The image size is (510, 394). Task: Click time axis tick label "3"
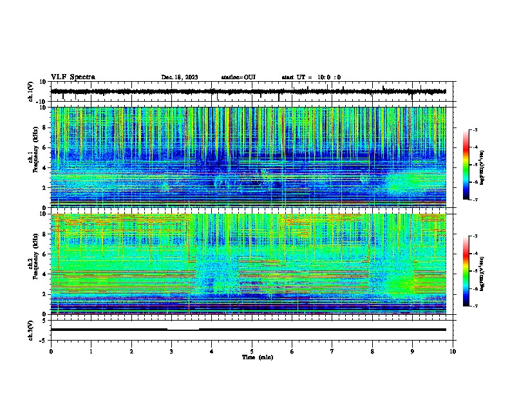(171, 352)
